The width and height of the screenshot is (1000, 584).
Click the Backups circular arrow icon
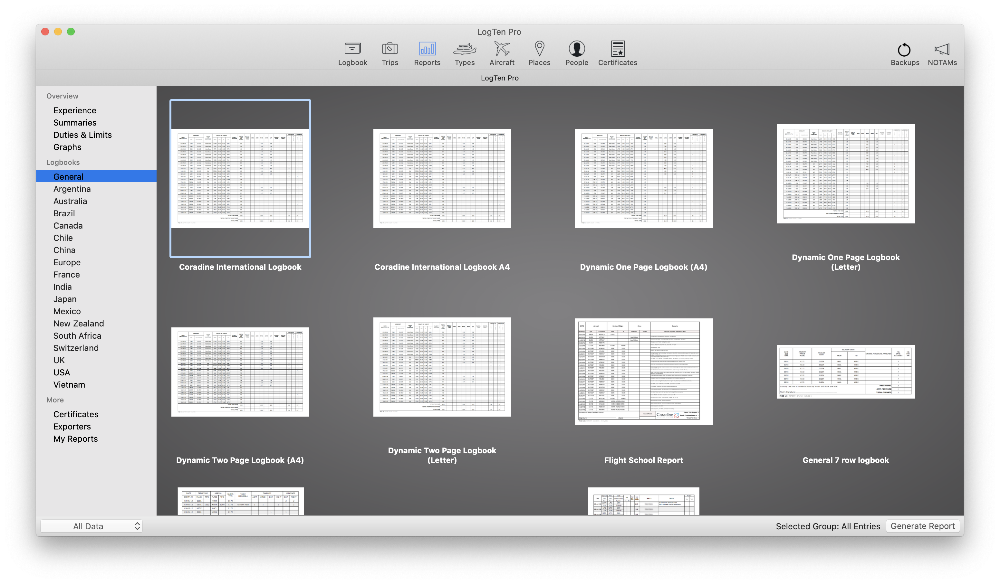(x=904, y=50)
